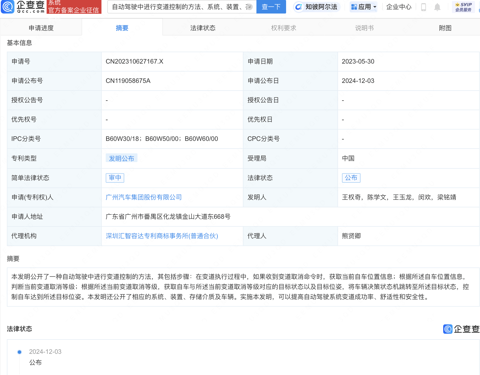Image resolution: width=480 pixels, height=375 pixels.
Task: Select the 摘要 tab
Action: click(122, 28)
